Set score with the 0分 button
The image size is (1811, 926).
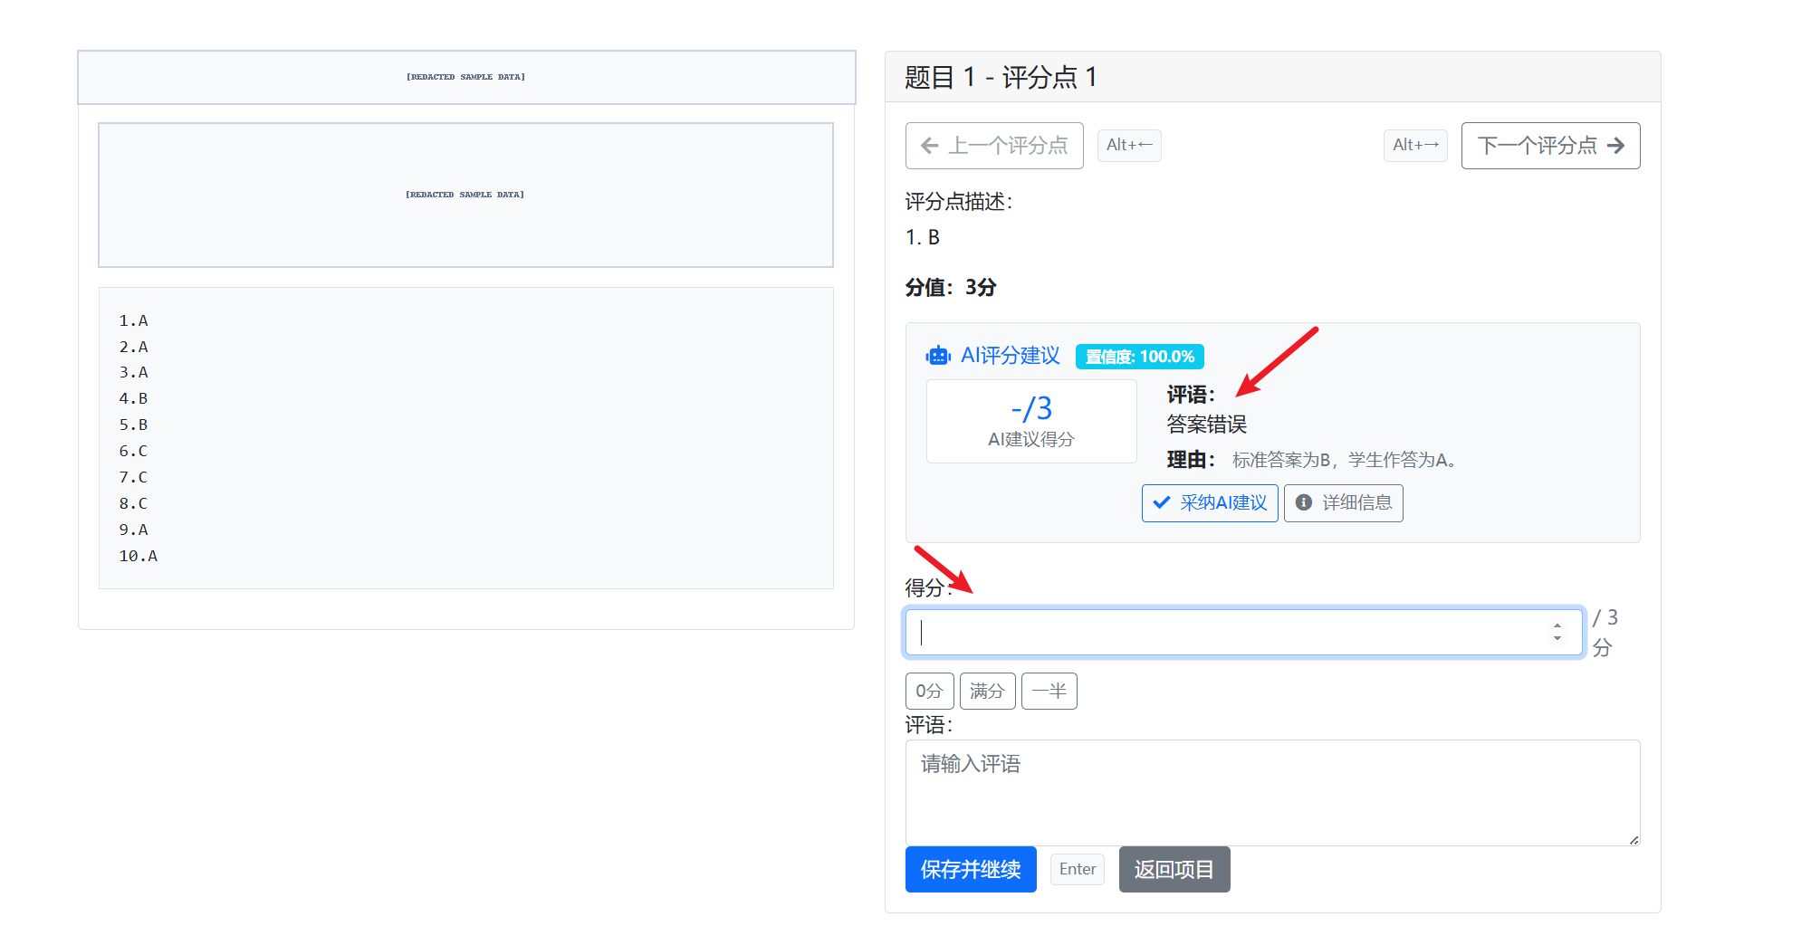[x=929, y=692]
